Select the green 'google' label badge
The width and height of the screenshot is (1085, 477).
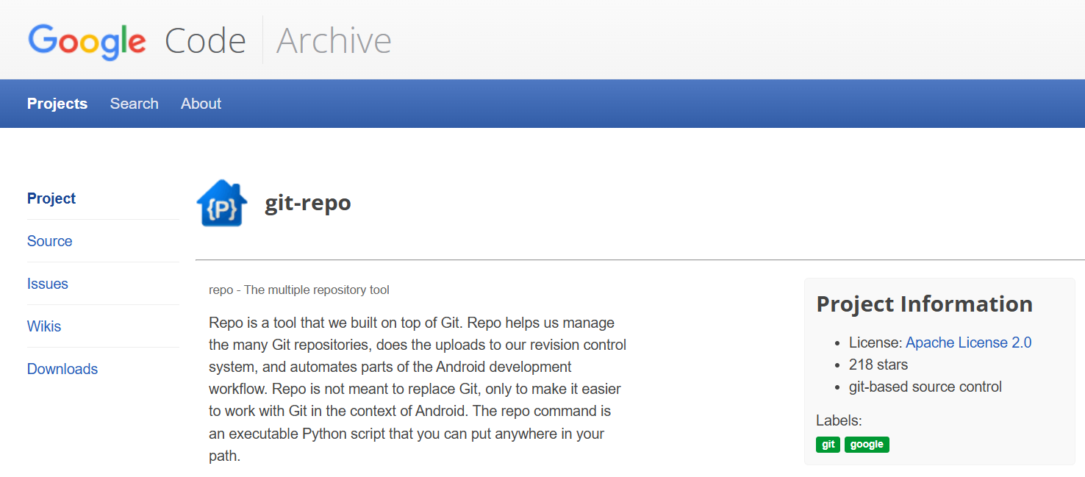[x=867, y=445]
